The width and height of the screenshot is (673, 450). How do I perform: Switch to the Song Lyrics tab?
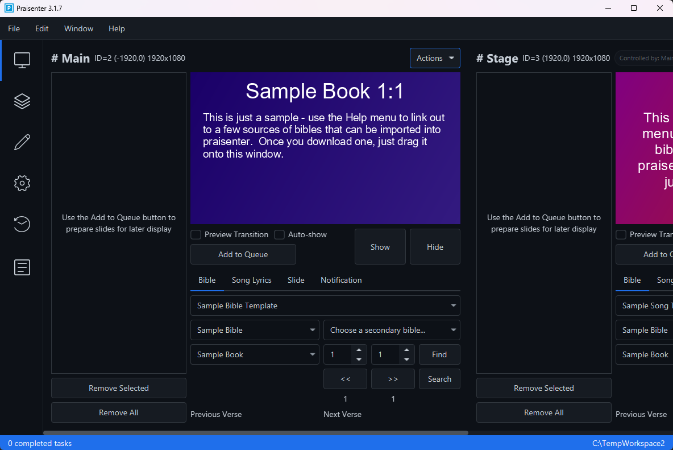tap(251, 280)
